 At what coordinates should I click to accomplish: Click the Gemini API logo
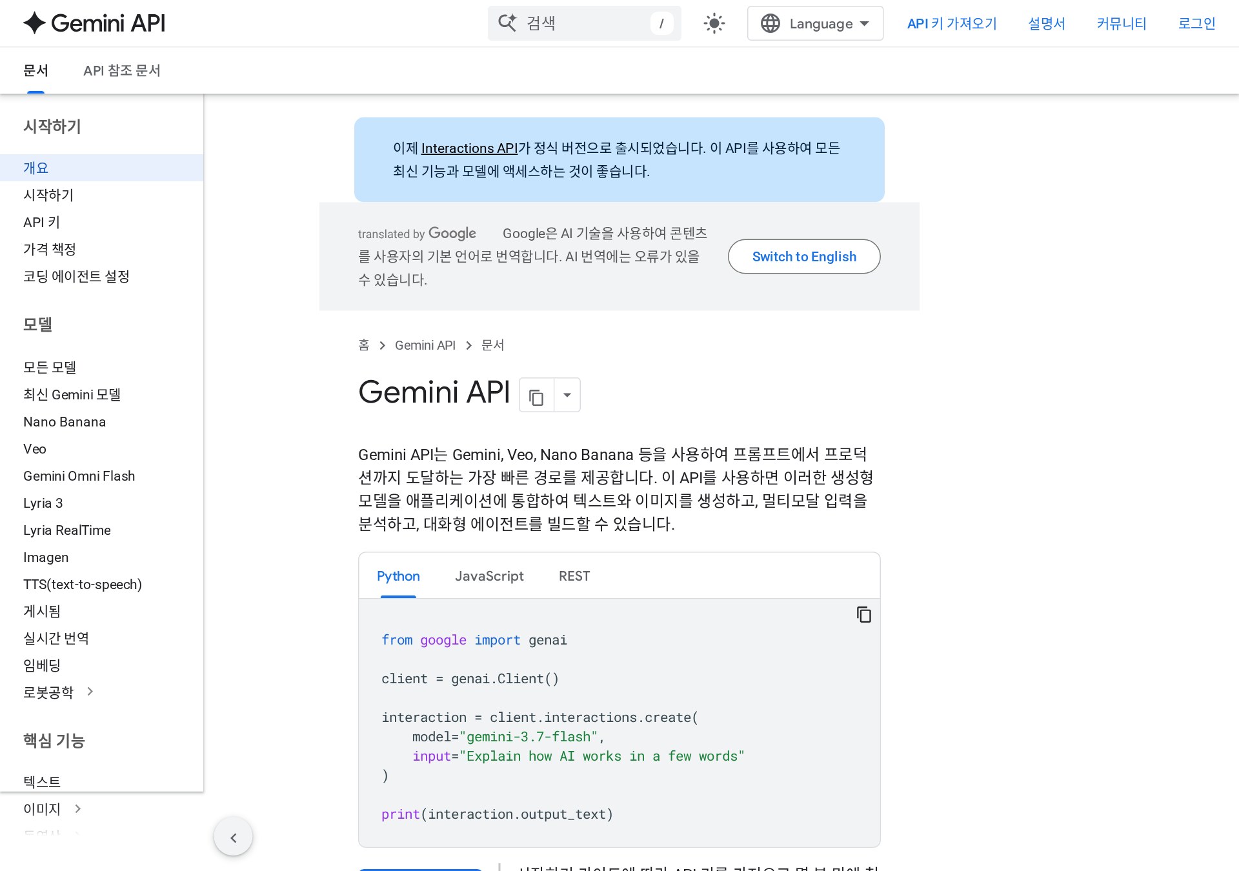pyautogui.click(x=94, y=23)
